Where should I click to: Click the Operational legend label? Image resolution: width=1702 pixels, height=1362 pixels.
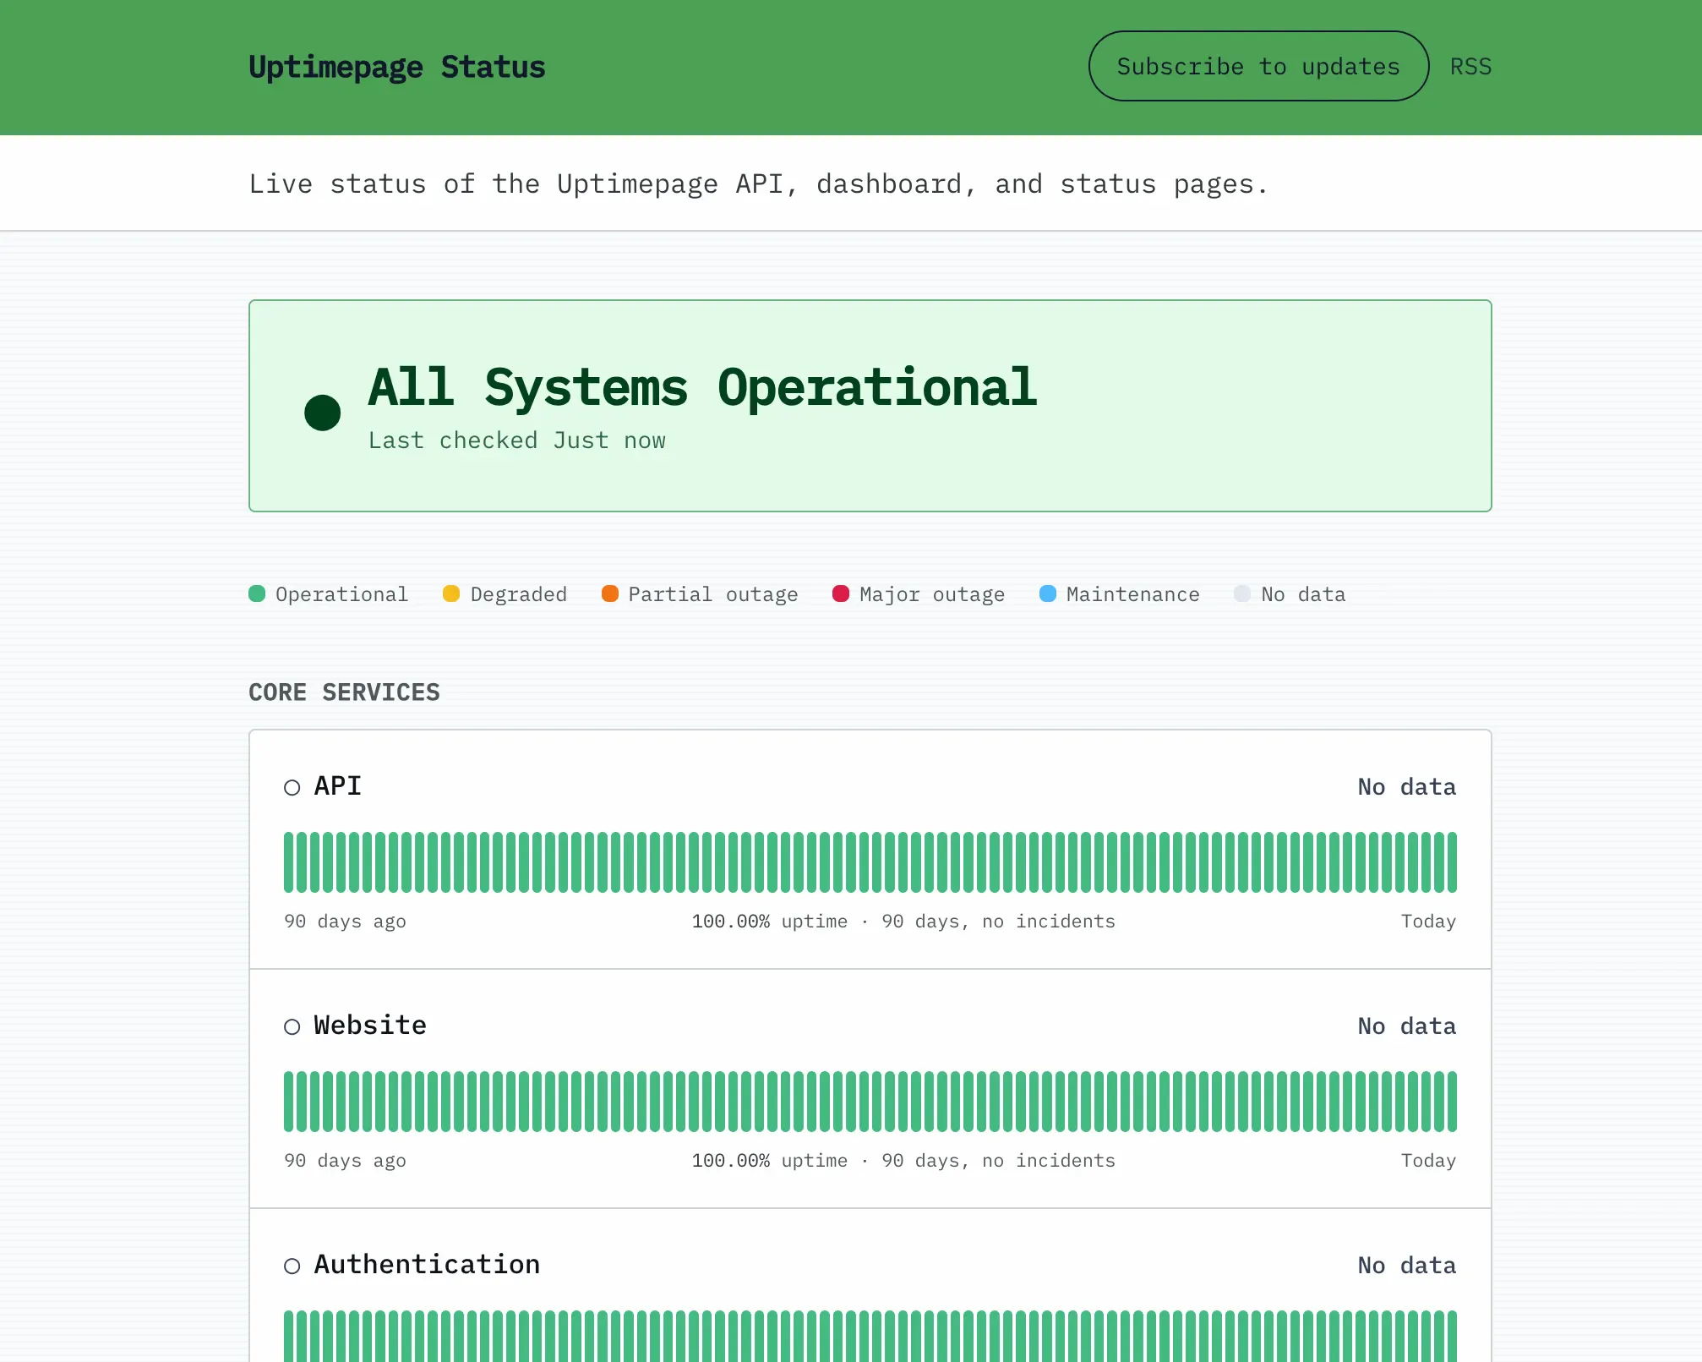coord(341,594)
